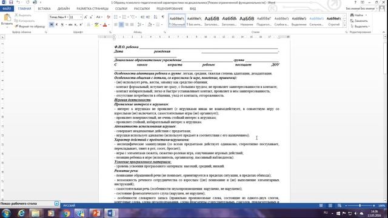Save the document from Quick Access Toolbar
This screenshot has width=388, height=218.
[11, 2]
